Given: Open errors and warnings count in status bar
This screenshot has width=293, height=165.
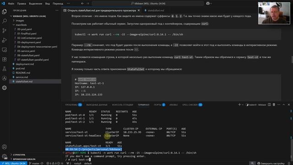Looking at the screenshot, I should [x=55, y=163].
